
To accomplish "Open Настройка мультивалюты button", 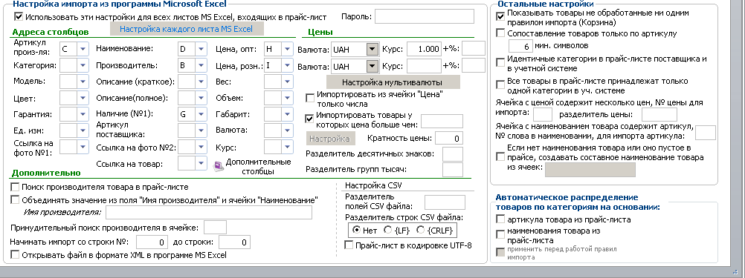I will (393, 82).
